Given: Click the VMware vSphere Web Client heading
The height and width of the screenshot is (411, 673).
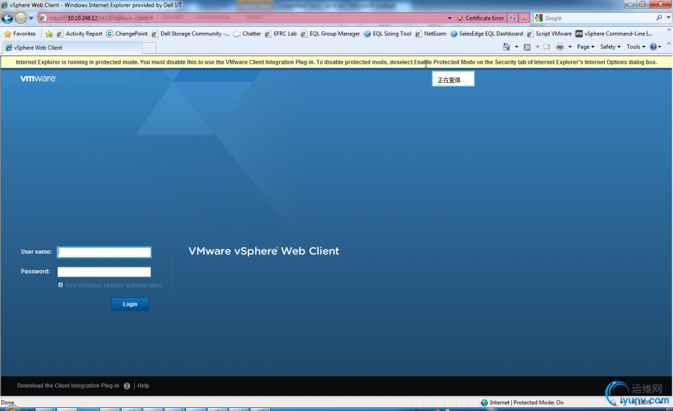Looking at the screenshot, I should coord(264,251).
